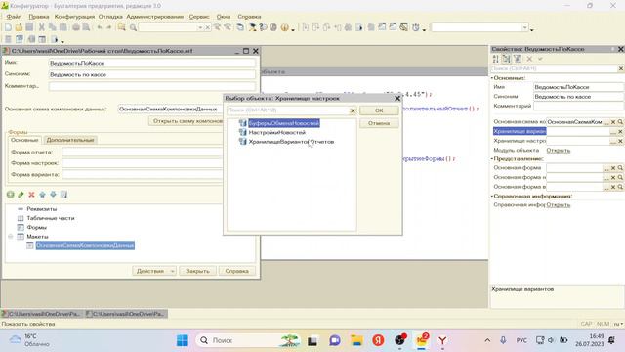
Task: Click the properties filter icon
Action: click(518, 59)
